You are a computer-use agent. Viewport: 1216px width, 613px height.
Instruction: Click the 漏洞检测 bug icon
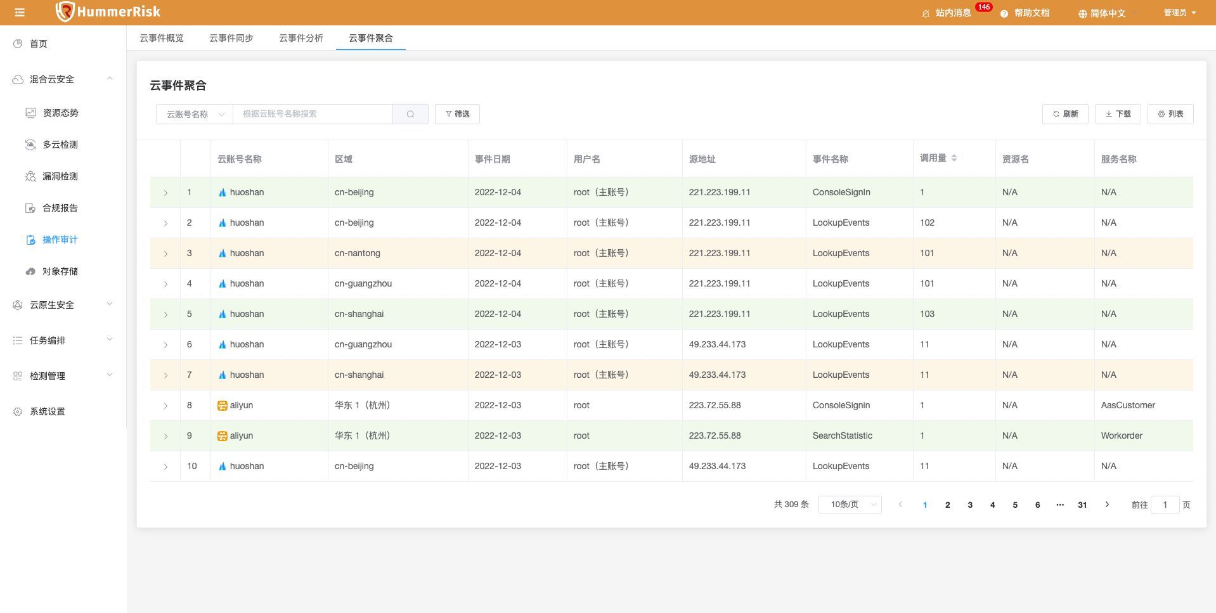(30, 176)
